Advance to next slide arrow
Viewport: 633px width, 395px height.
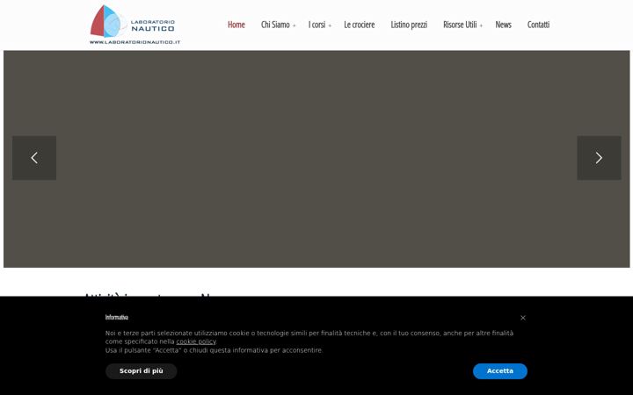599,158
